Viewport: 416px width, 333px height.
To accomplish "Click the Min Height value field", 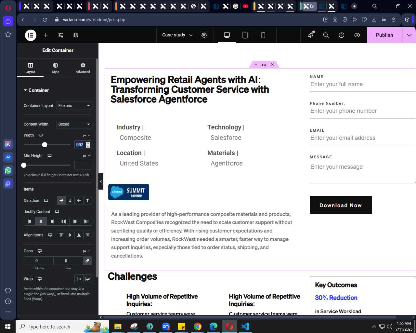I will [83, 165].
